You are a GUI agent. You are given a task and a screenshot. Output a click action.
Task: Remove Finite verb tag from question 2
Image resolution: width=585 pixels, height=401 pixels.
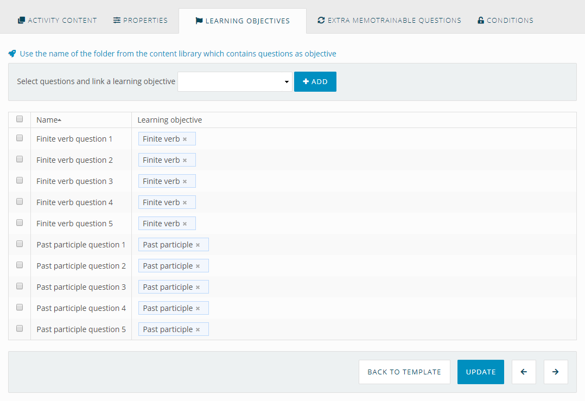click(185, 161)
